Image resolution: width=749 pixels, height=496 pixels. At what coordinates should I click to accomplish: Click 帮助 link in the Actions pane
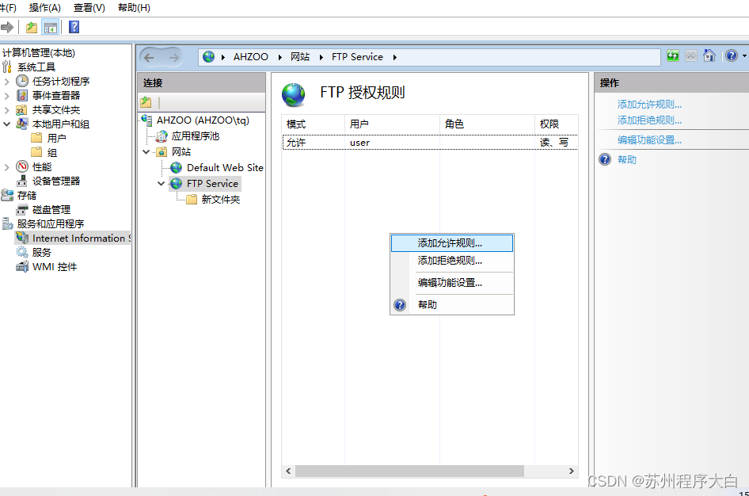tap(627, 159)
